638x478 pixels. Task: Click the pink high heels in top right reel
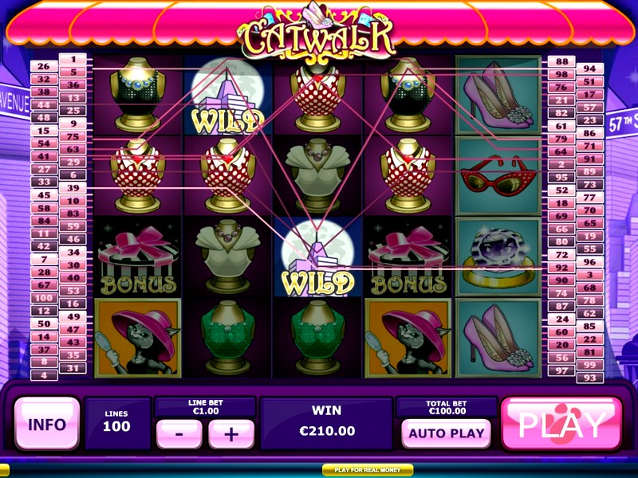498,95
